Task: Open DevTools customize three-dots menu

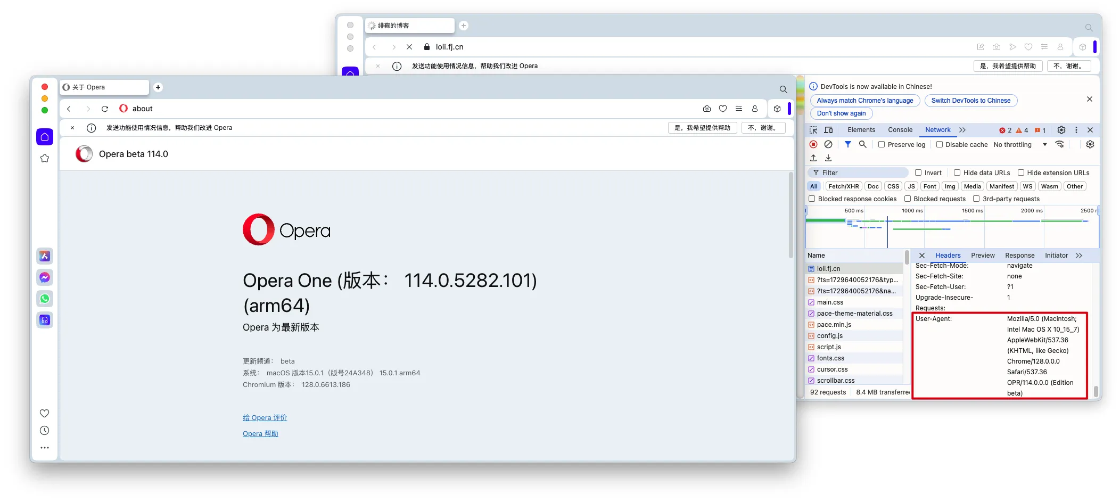Action: pos(1076,130)
